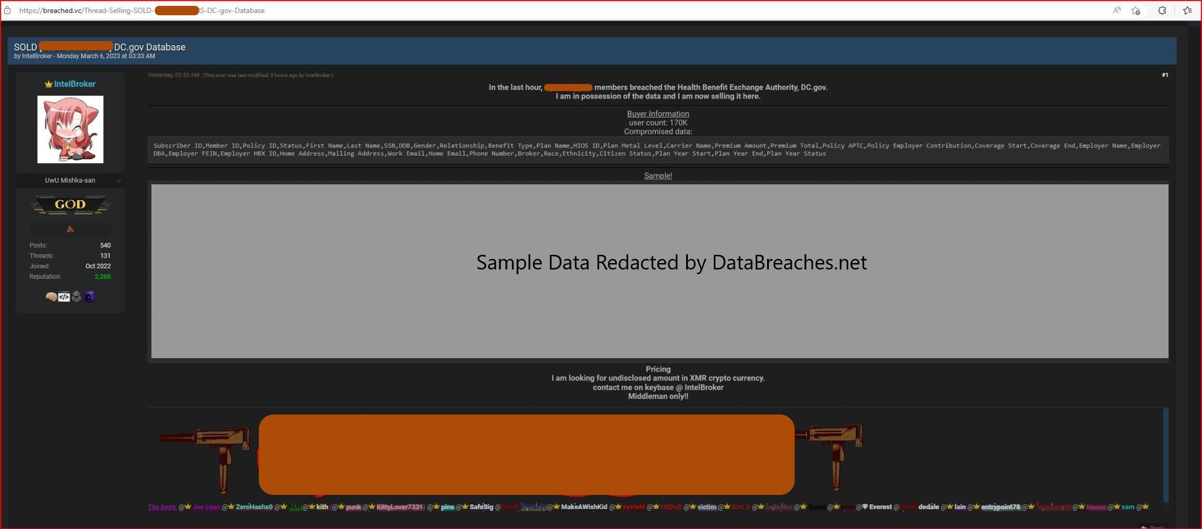This screenshot has height=529, width=1202.
Task: Click the signature area vertical scrollbar
Action: tap(1166, 455)
